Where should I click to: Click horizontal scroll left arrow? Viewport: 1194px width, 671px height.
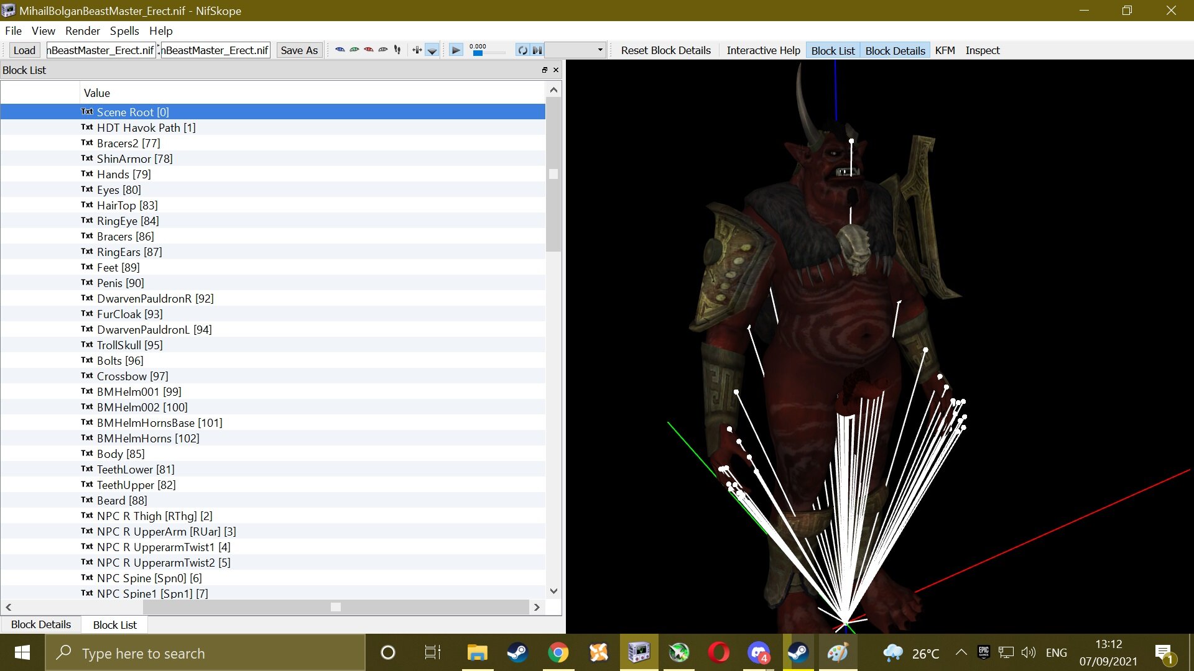pos(8,607)
